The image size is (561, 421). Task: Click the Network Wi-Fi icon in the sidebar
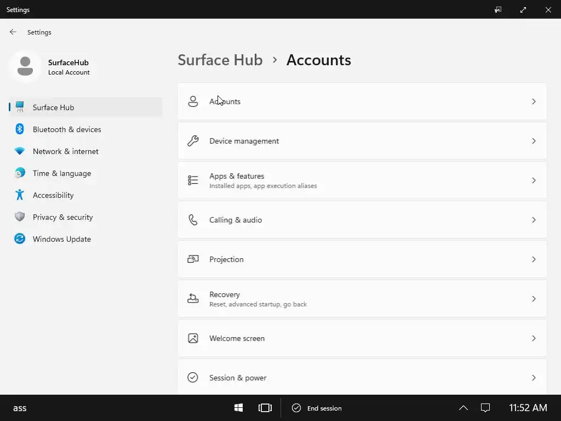(20, 151)
